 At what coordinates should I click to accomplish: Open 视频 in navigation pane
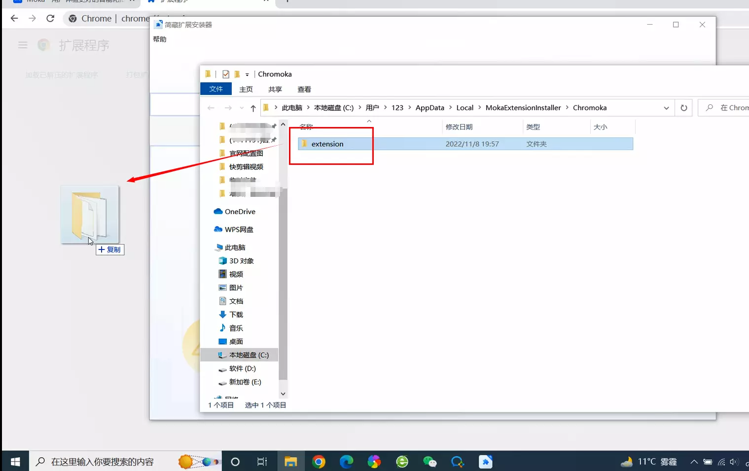coord(236,274)
